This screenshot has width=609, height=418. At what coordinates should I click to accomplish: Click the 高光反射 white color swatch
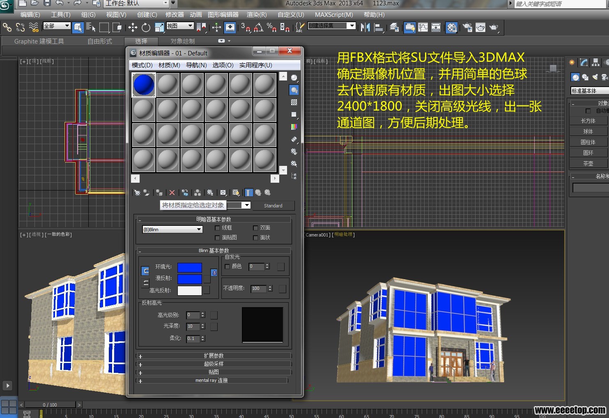[189, 291]
